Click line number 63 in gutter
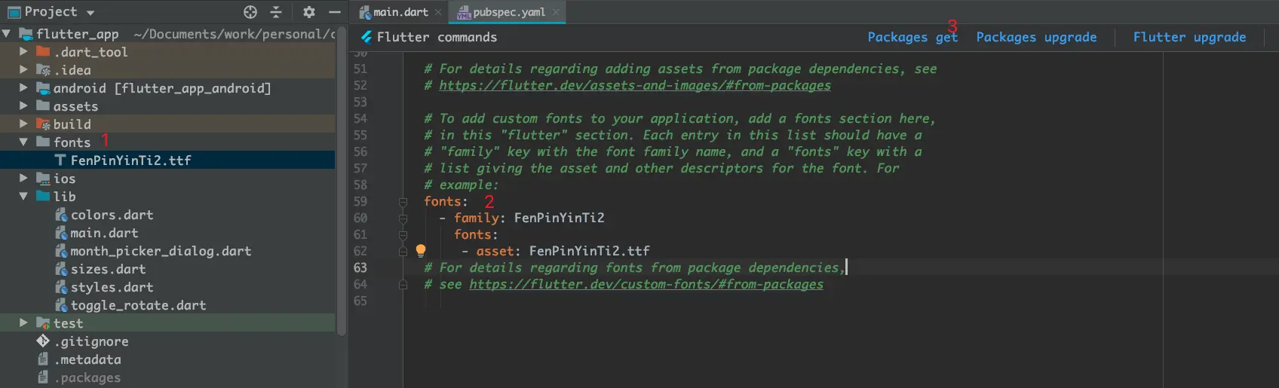 360,267
